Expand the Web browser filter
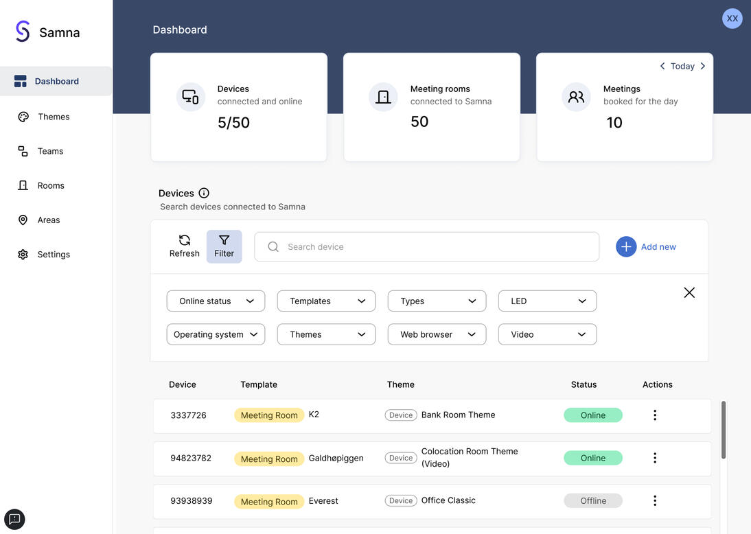The image size is (751, 534). point(437,335)
